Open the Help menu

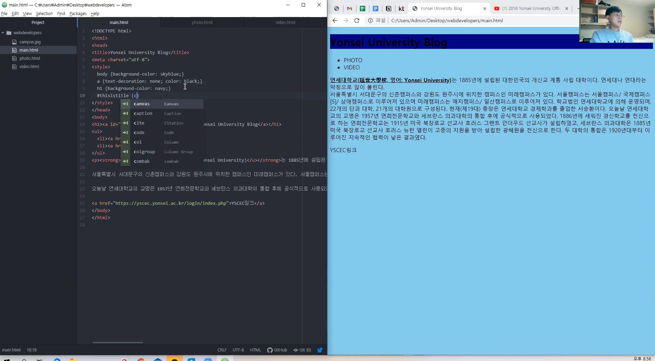(95, 14)
